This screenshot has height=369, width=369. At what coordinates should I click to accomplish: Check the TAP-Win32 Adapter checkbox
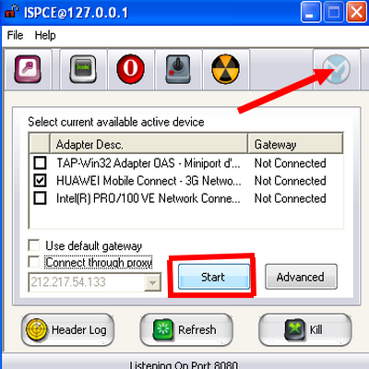41,163
